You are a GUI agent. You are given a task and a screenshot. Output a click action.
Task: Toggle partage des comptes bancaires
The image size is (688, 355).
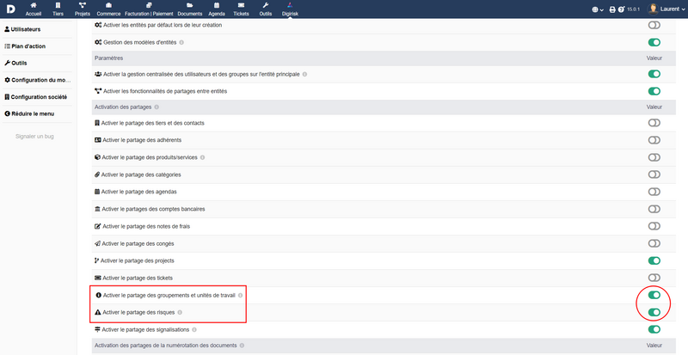654,209
